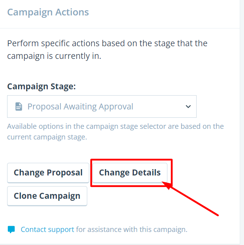Click the document icon in stage selector
Viewport: 244px width, 245px height.
click(19, 107)
